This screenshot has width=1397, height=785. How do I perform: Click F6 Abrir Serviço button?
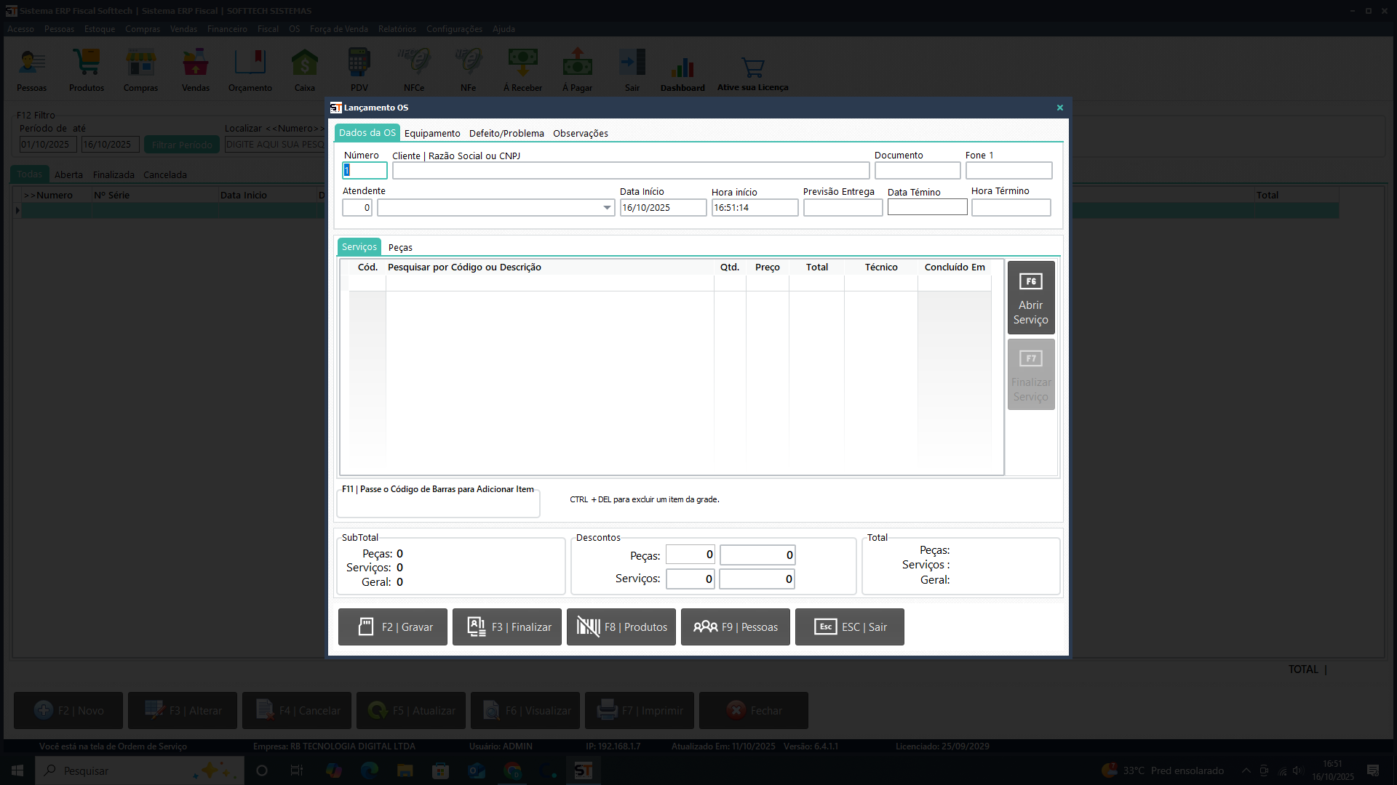click(x=1031, y=298)
